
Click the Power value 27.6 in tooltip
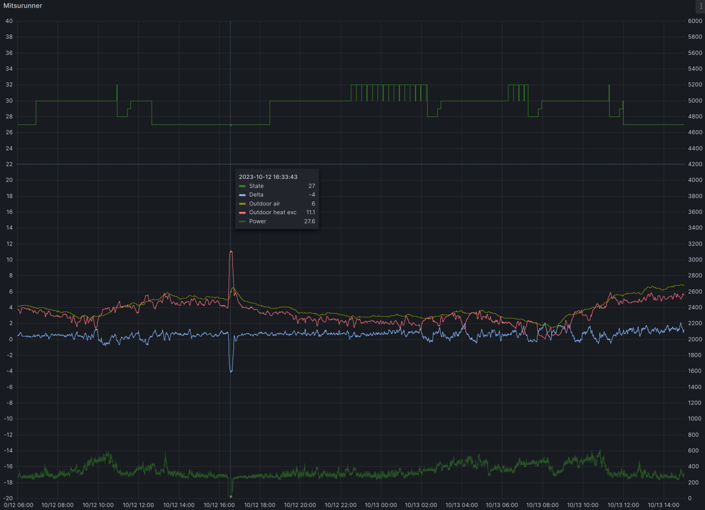(309, 221)
